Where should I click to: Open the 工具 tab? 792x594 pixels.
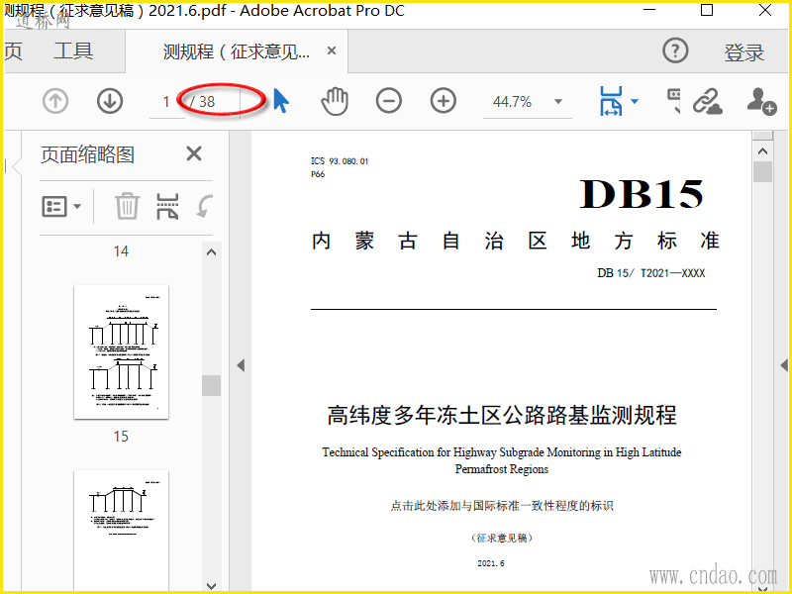click(x=73, y=51)
